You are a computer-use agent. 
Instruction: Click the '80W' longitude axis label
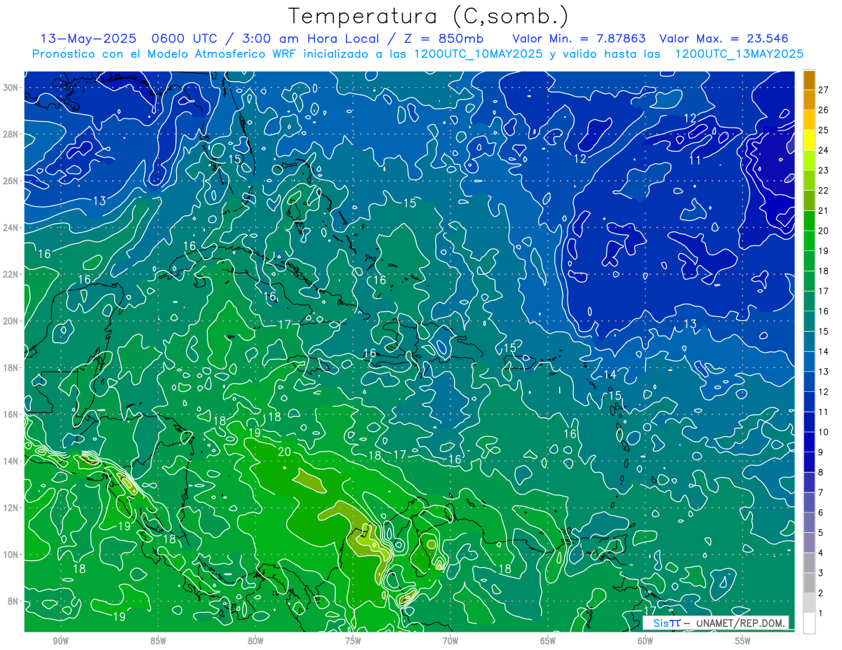tap(255, 641)
